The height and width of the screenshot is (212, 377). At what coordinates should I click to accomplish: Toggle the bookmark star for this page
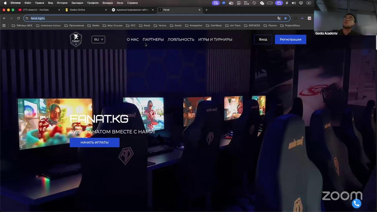(x=285, y=18)
